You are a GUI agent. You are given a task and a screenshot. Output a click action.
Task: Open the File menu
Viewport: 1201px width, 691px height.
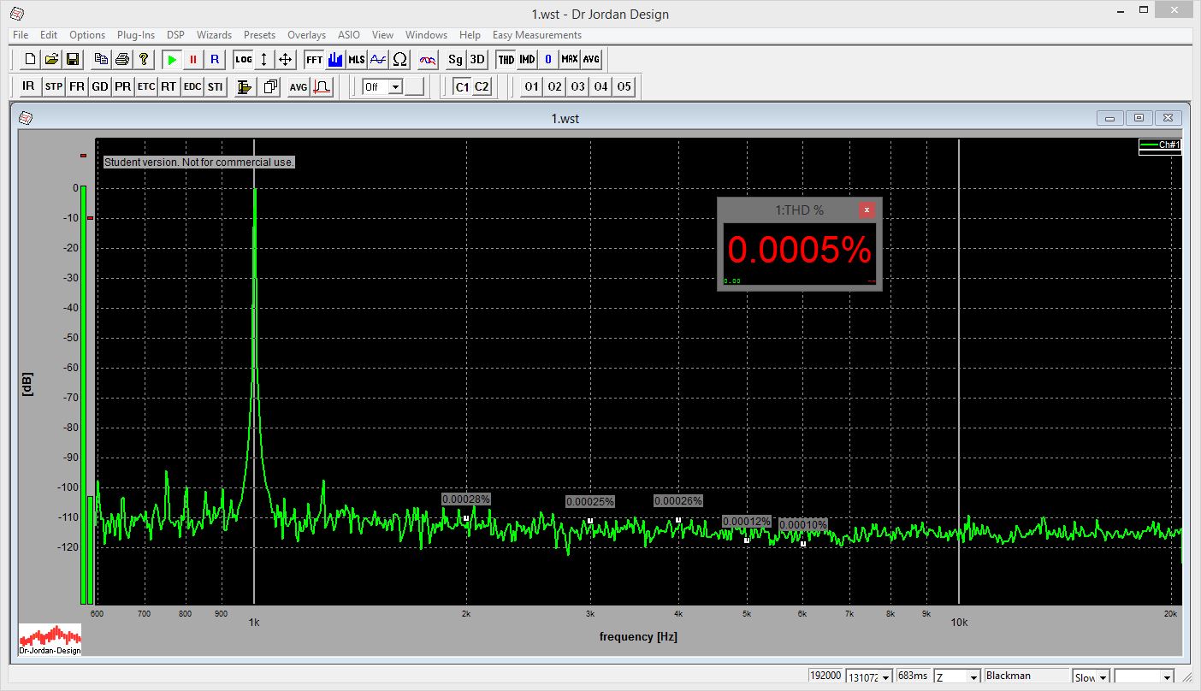tap(21, 35)
